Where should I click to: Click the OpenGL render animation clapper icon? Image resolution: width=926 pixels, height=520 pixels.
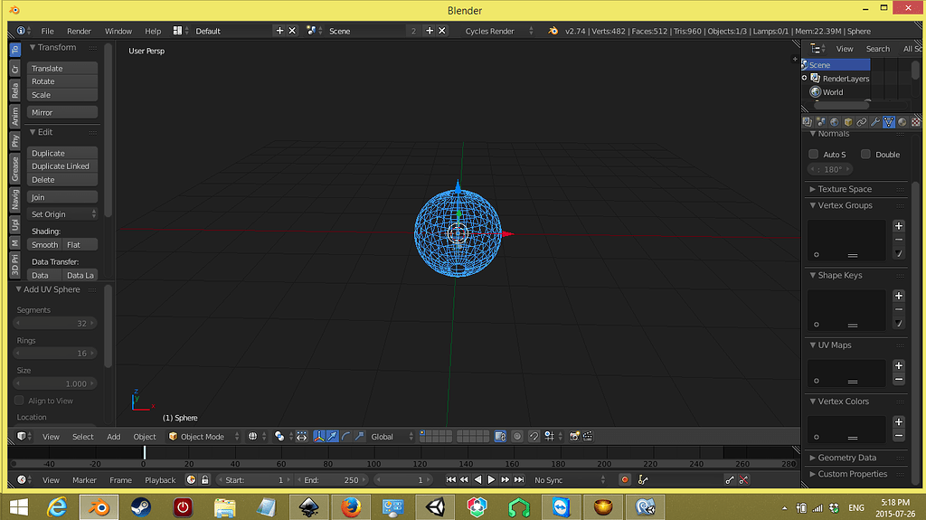tap(588, 436)
